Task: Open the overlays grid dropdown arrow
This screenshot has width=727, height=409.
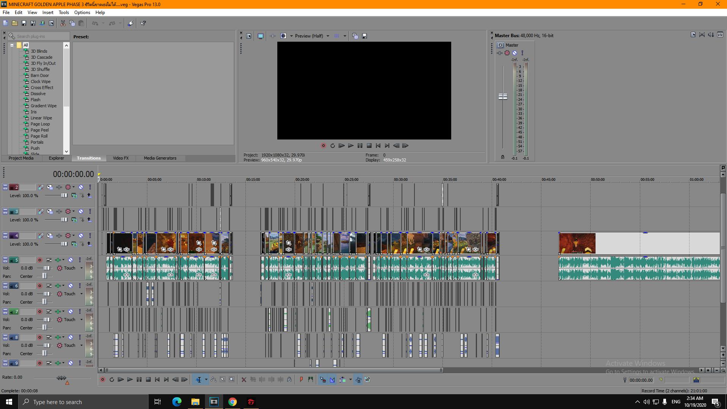Action: [345, 36]
